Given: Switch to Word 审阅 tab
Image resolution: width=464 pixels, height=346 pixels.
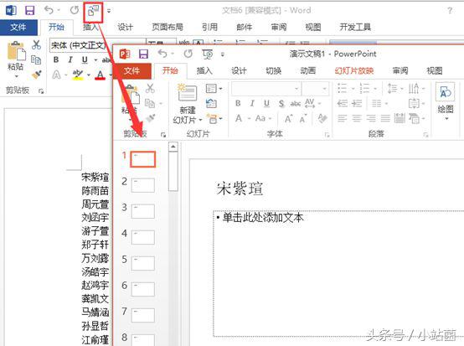Looking at the screenshot, I should (x=279, y=28).
